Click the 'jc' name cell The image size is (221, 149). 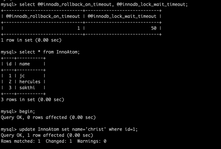(22, 76)
